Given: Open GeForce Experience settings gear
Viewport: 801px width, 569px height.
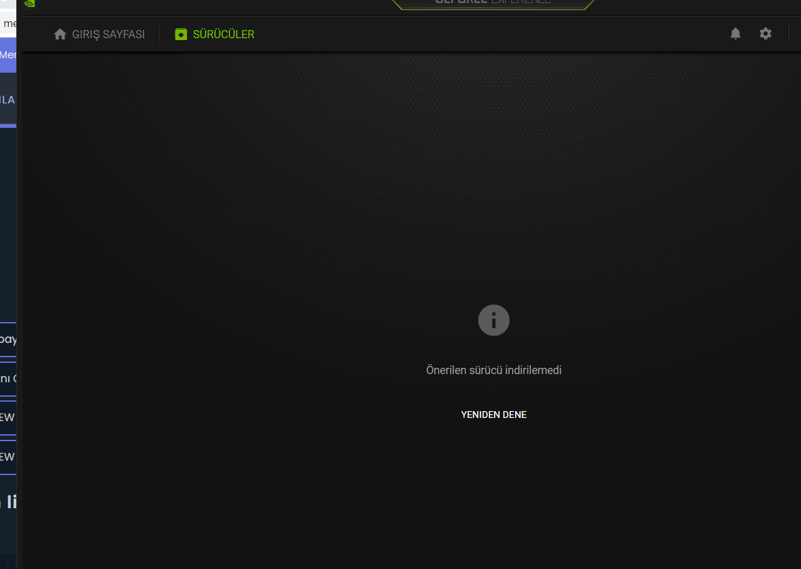Looking at the screenshot, I should pyautogui.click(x=766, y=34).
